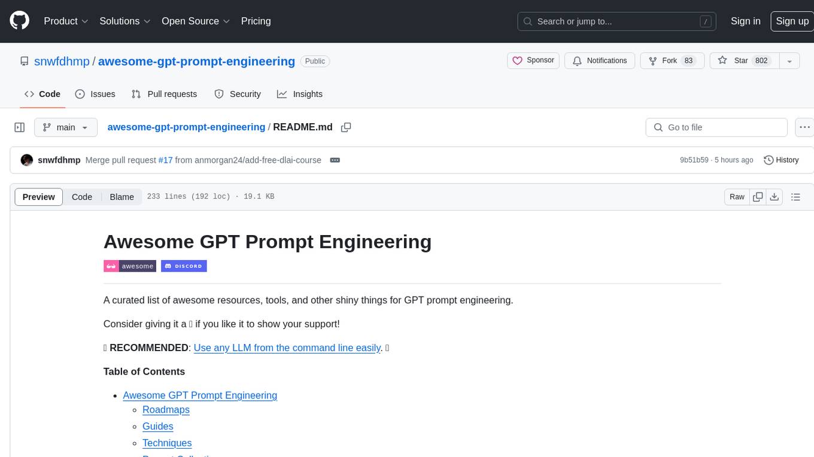
Task: Open commit 9b51b59
Action: [694, 160]
